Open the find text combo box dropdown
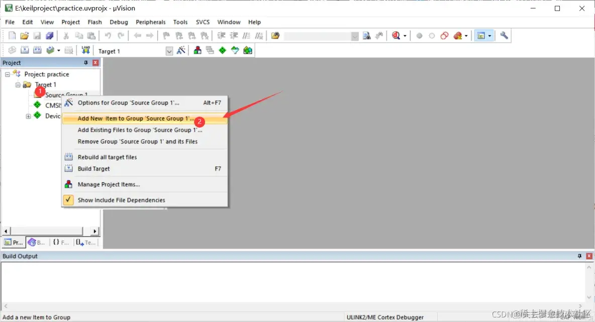Screen dimensions: 595x322 tap(354, 36)
